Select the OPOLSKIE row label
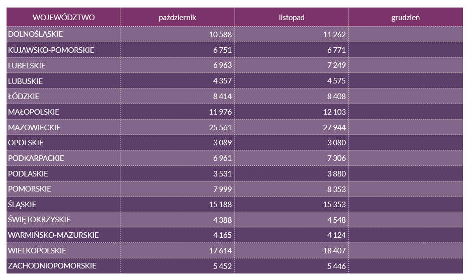The width and height of the screenshot is (468, 276). [26, 143]
